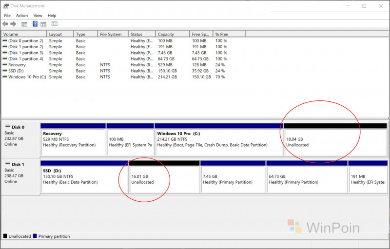Sort by the Free Sp... column header
Image resolution: width=390 pixels, height=249 pixels.
tap(201, 34)
